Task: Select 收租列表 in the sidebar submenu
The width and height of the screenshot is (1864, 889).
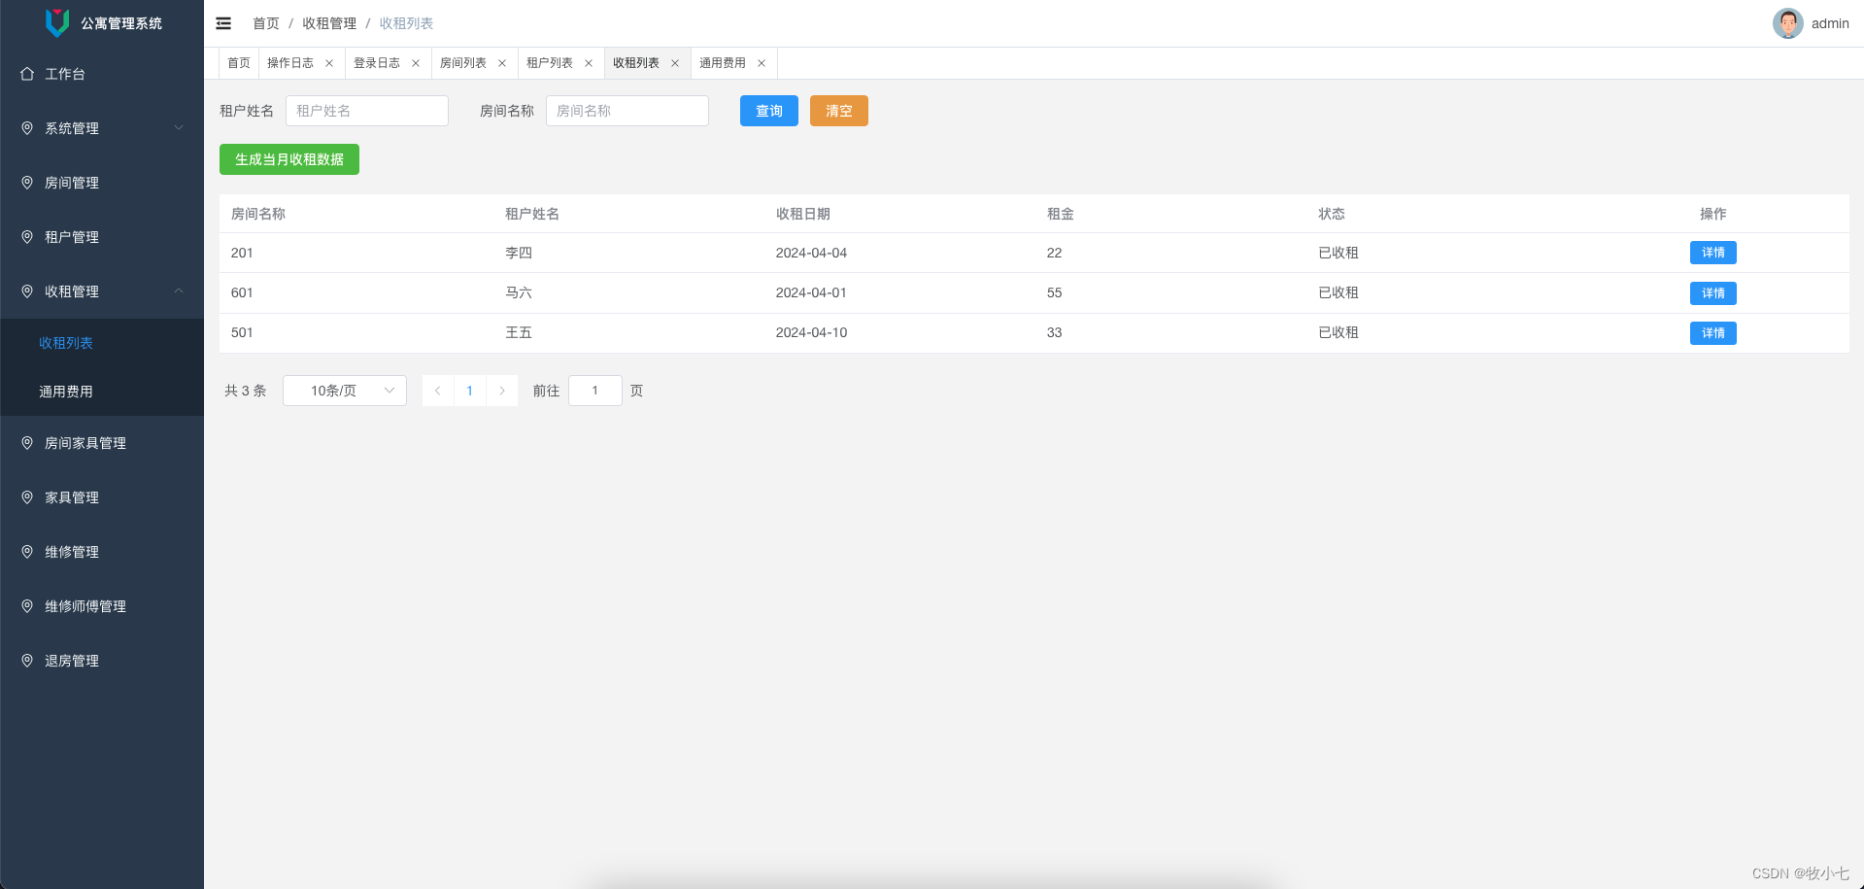Action: point(102,343)
